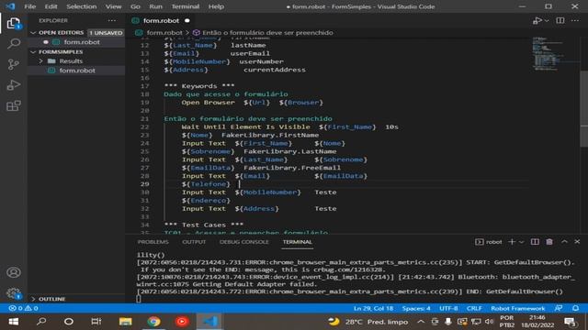Viewport: 588px width, 330px height.
Task: Open File Explorer from taskbar
Action: point(125,322)
